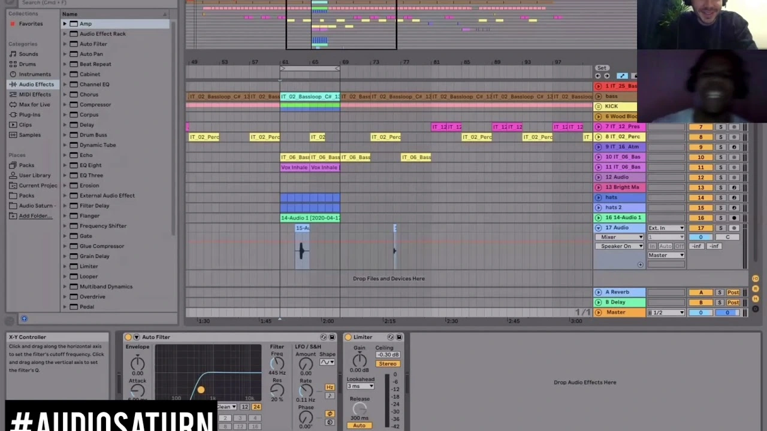Screen dimensions: 767x431
Task: Toggle the blue automation mode button
Action: 622,76
